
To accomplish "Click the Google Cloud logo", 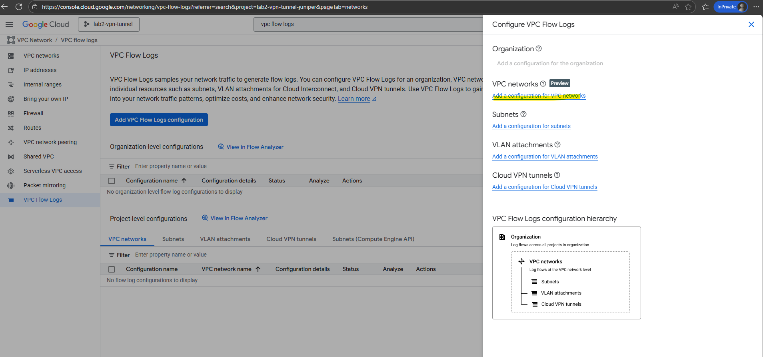I will click(x=46, y=24).
